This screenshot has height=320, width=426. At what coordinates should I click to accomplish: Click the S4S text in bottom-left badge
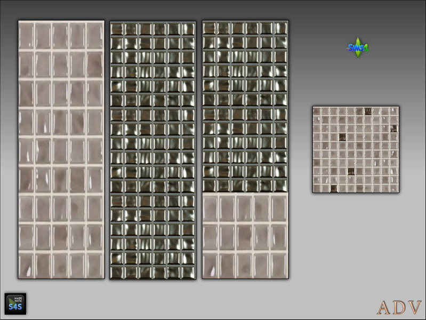(x=15, y=307)
